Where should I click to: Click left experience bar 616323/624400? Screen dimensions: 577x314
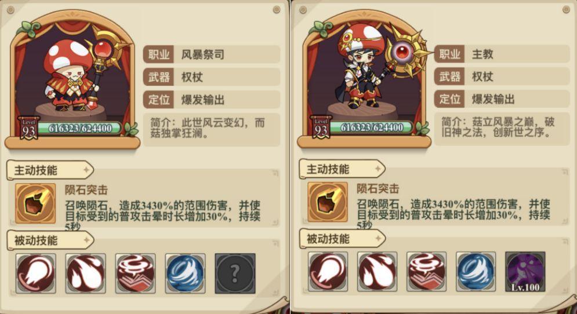click(x=80, y=128)
